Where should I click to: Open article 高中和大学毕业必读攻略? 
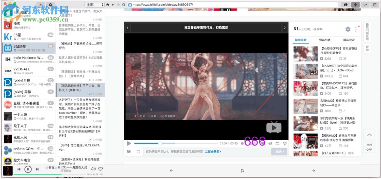click(x=80, y=133)
